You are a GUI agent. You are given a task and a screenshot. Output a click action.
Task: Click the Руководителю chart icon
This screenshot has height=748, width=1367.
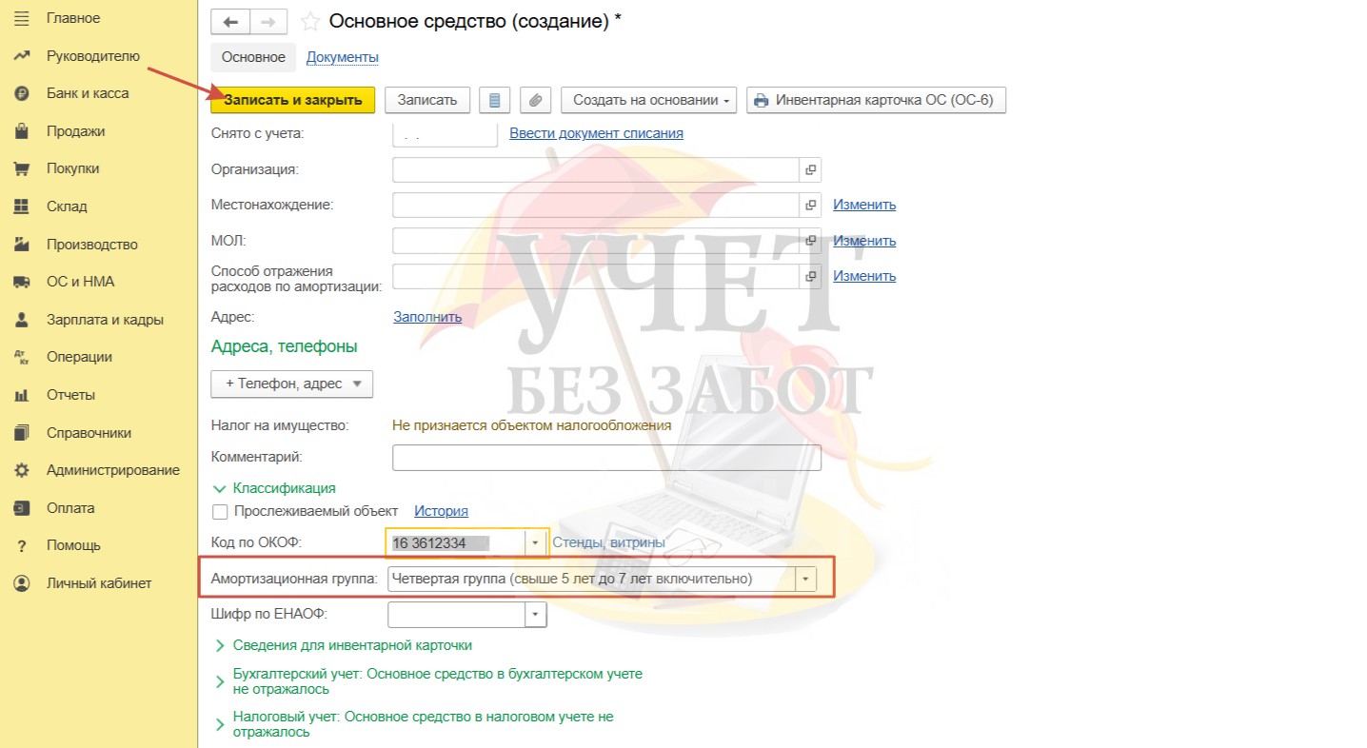pos(22,56)
